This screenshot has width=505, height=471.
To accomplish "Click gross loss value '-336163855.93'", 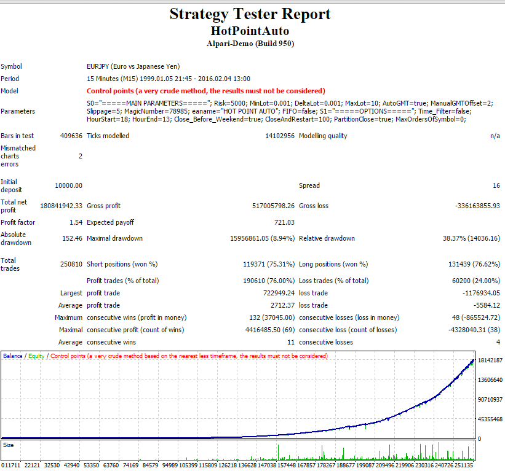I will coord(477,206).
